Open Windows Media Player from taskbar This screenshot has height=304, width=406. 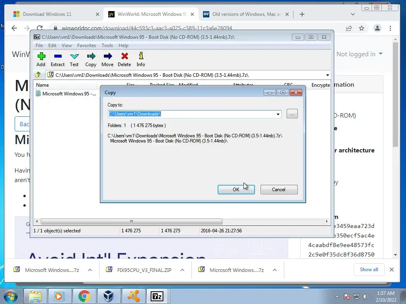pyautogui.click(x=59, y=296)
